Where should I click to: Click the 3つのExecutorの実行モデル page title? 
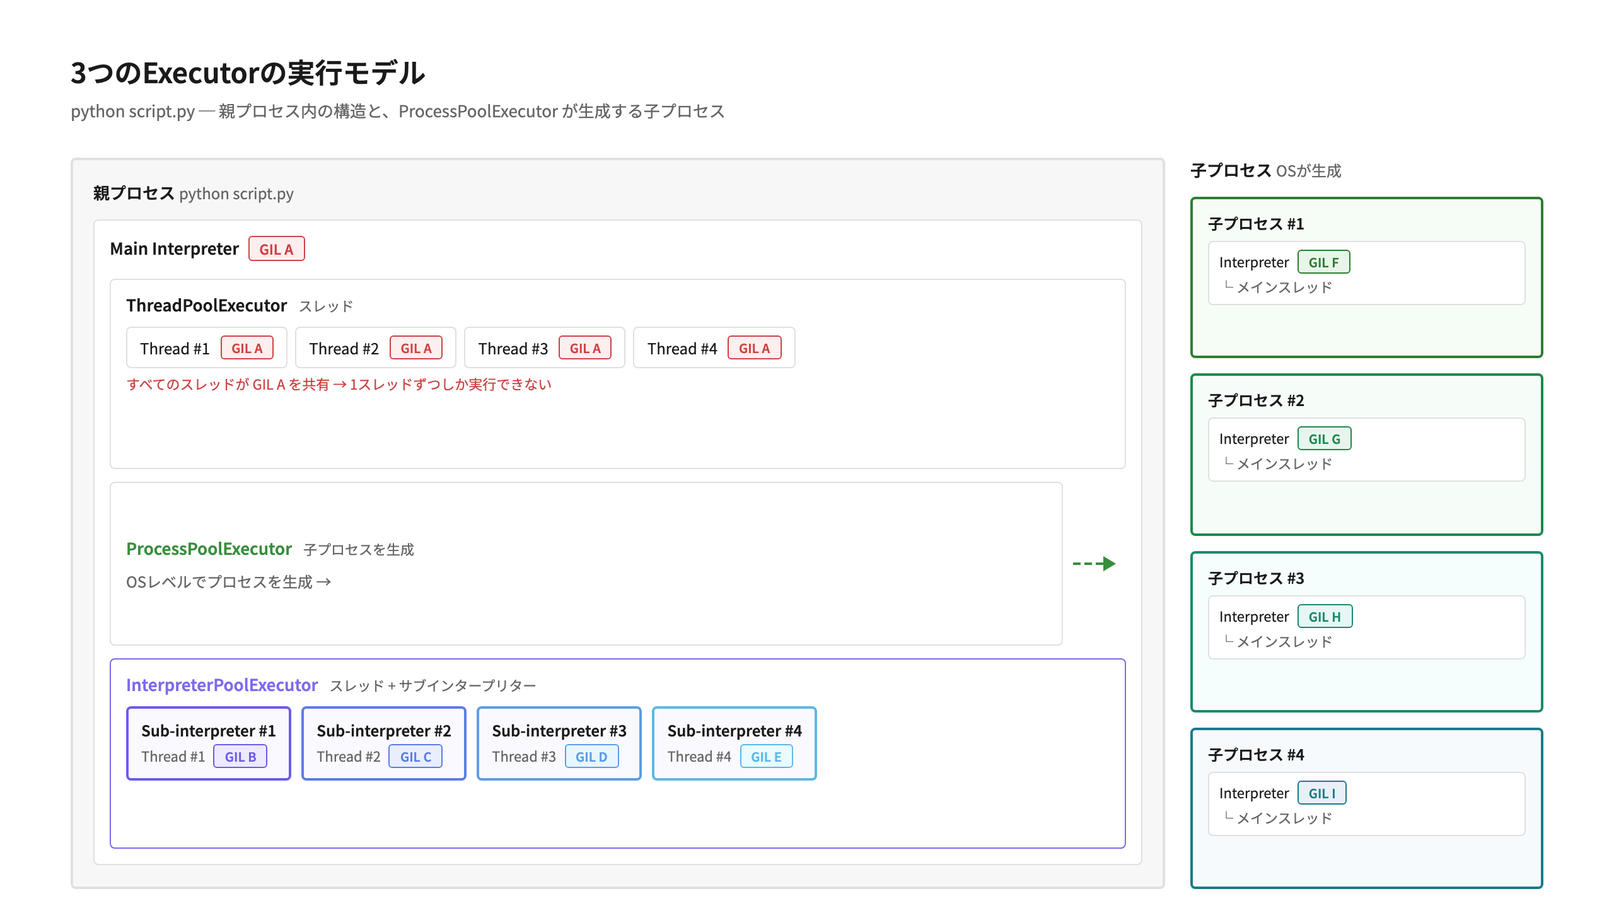(248, 73)
